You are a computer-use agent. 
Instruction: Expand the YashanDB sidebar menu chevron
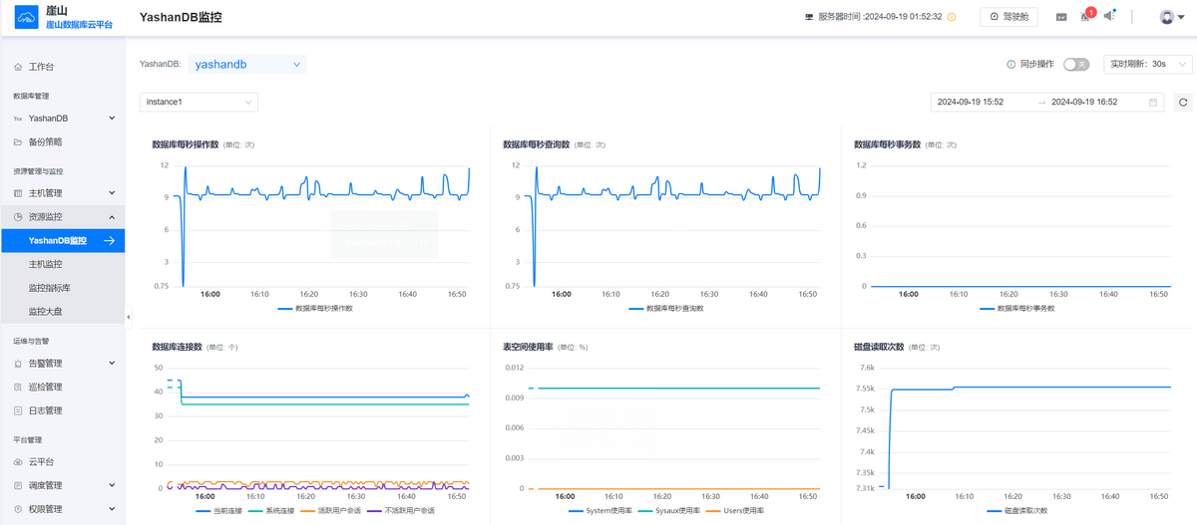click(112, 119)
